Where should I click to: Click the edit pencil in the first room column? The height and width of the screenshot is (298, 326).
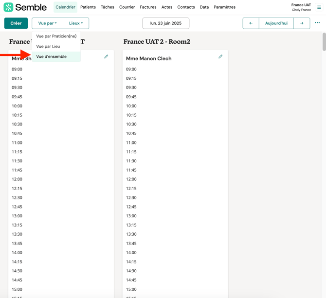[106, 57]
